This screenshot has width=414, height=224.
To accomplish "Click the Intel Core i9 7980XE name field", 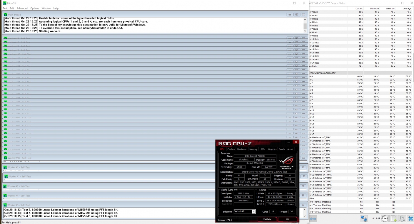I will pos(255,156).
